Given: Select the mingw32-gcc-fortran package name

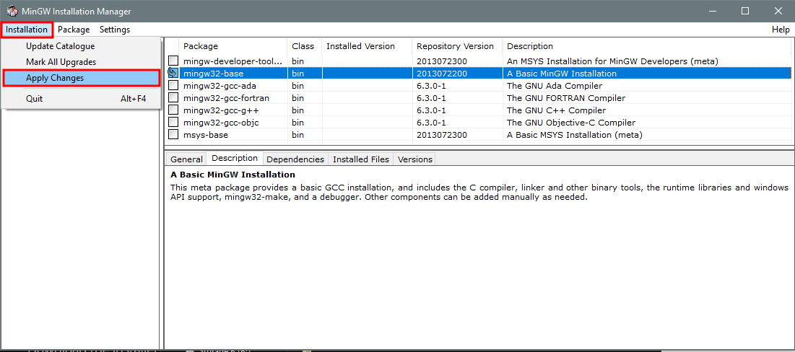Looking at the screenshot, I should [226, 98].
